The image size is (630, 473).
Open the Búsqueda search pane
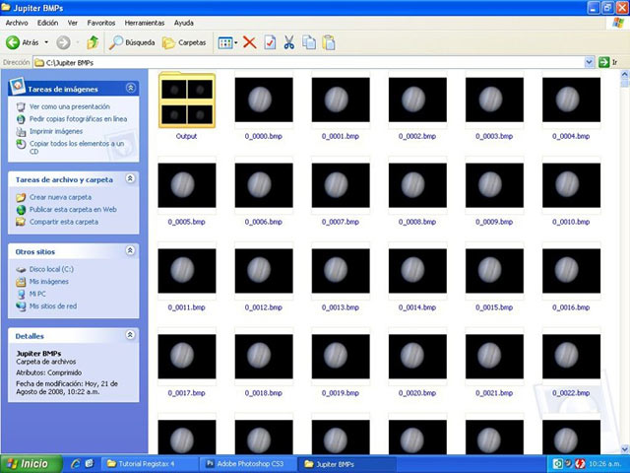tap(131, 42)
